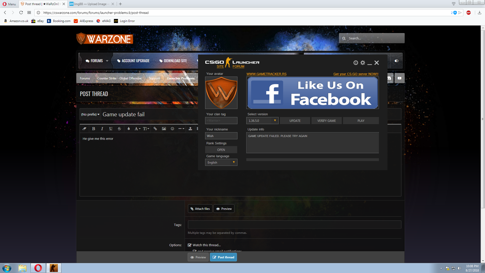Click the Tags input field
This screenshot has height=273, width=485.
295,224
